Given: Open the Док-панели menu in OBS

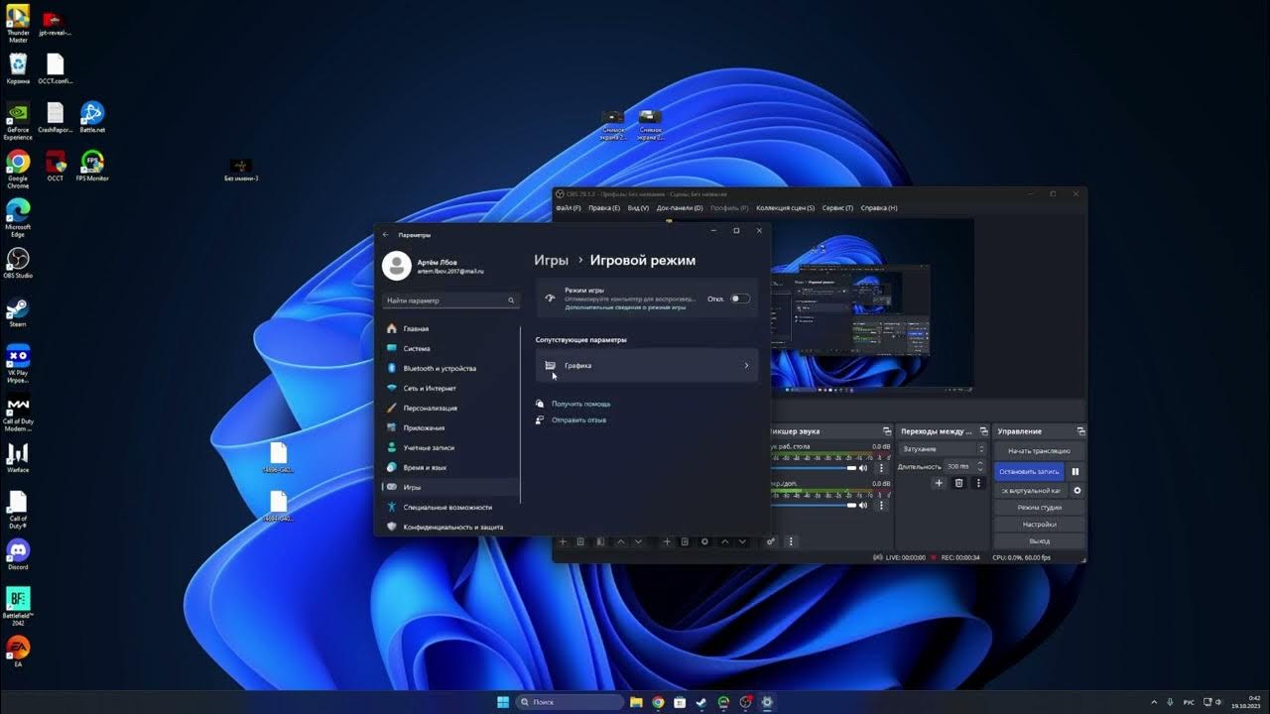Looking at the screenshot, I should point(680,208).
